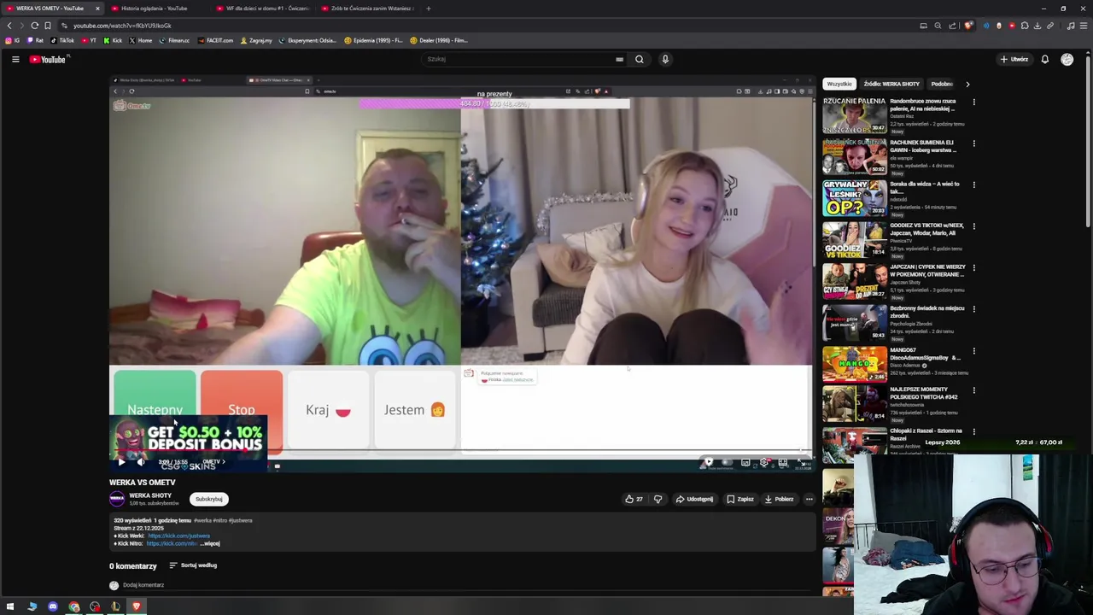Screen dimensions: 1093x615
Task: Seek on the video progress bar
Action: point(461,450)
